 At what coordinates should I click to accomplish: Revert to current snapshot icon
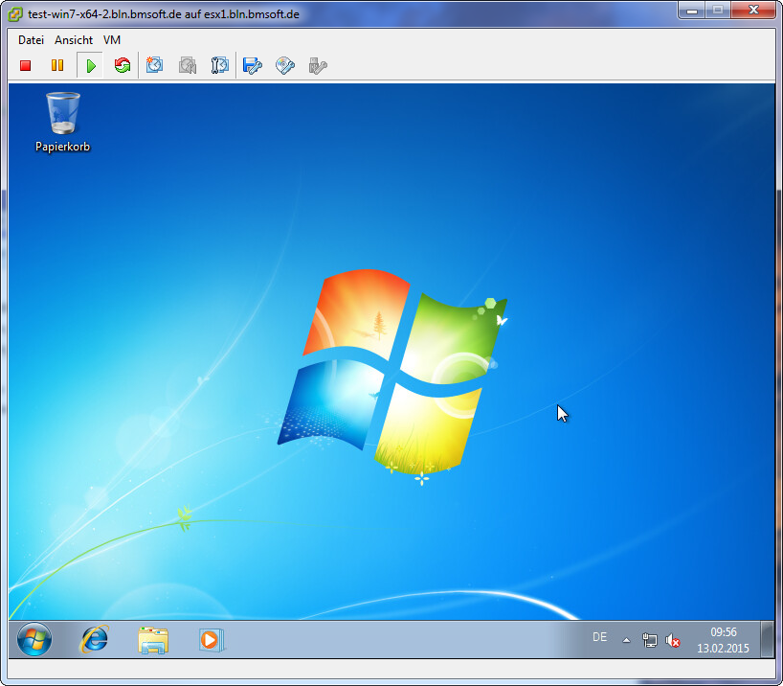tap(188, 65)
